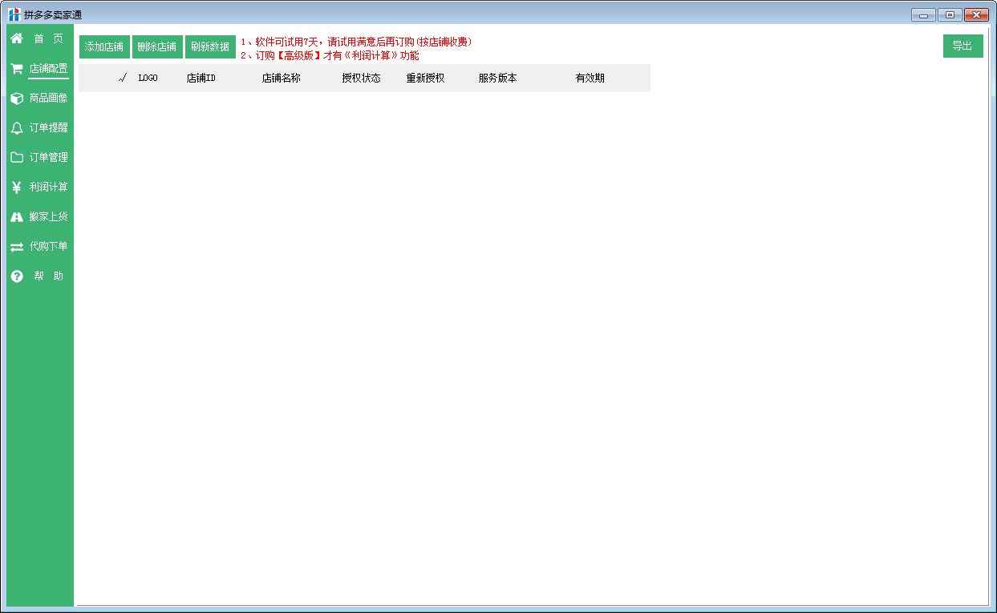Viewport: 997px width, 613px height.
Task: Click the folder icon for order management
Action: [16, 158]
